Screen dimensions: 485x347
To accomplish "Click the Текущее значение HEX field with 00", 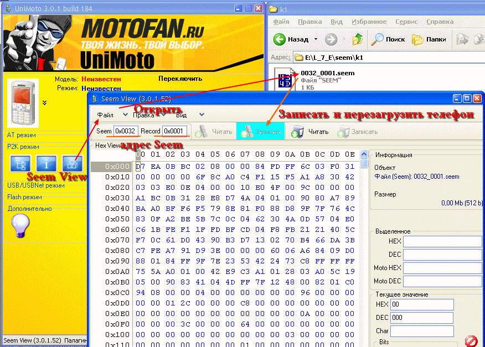I will (x=422, y=304).
